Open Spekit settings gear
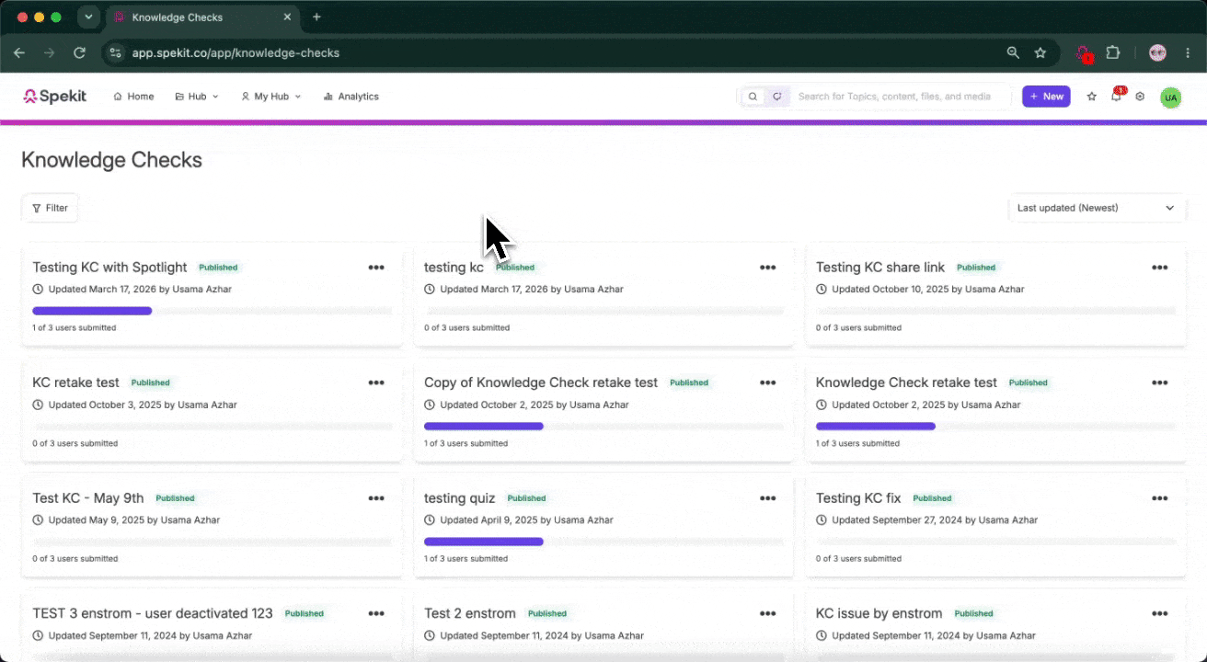Screen dimensions: 1207x662 [x=1140, y=97]
